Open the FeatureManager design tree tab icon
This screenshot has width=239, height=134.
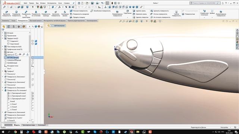tap(4, 26)
